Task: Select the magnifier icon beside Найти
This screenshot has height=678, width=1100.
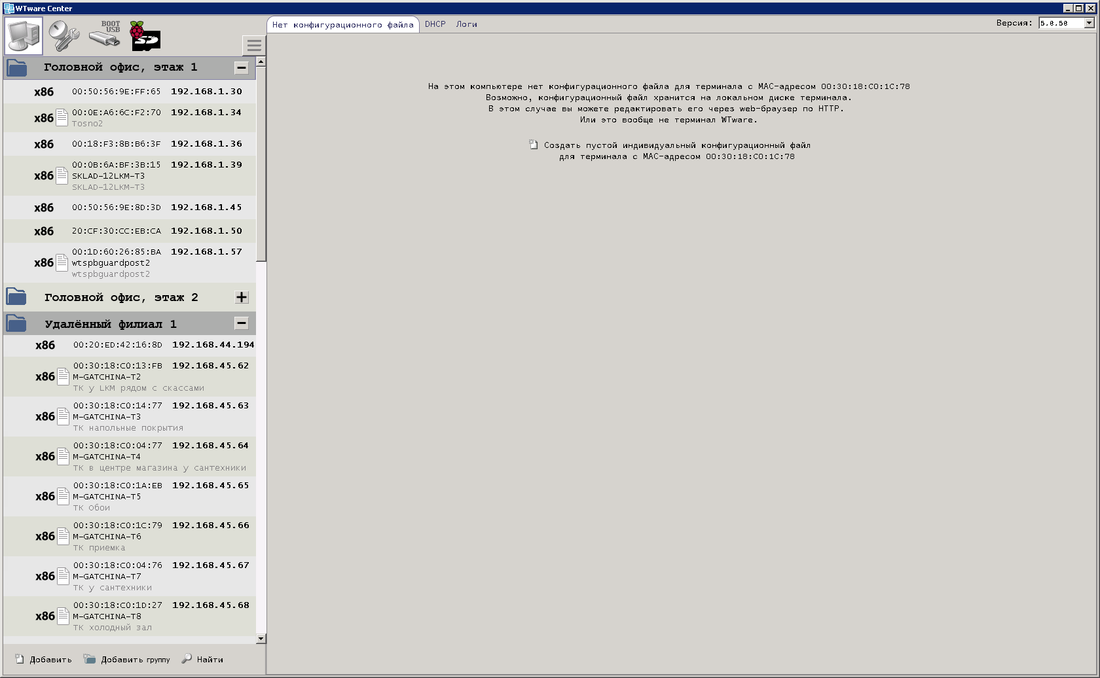Action: click(188, 659)
